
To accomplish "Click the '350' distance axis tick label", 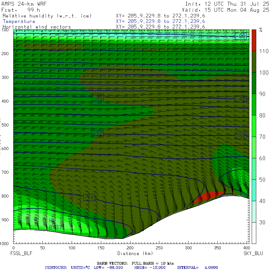I will 217,248.
